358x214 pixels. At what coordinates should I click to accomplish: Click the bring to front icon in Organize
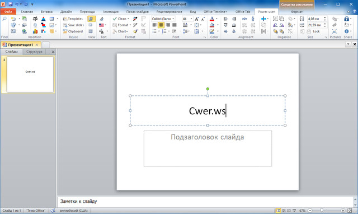[275, 31]
